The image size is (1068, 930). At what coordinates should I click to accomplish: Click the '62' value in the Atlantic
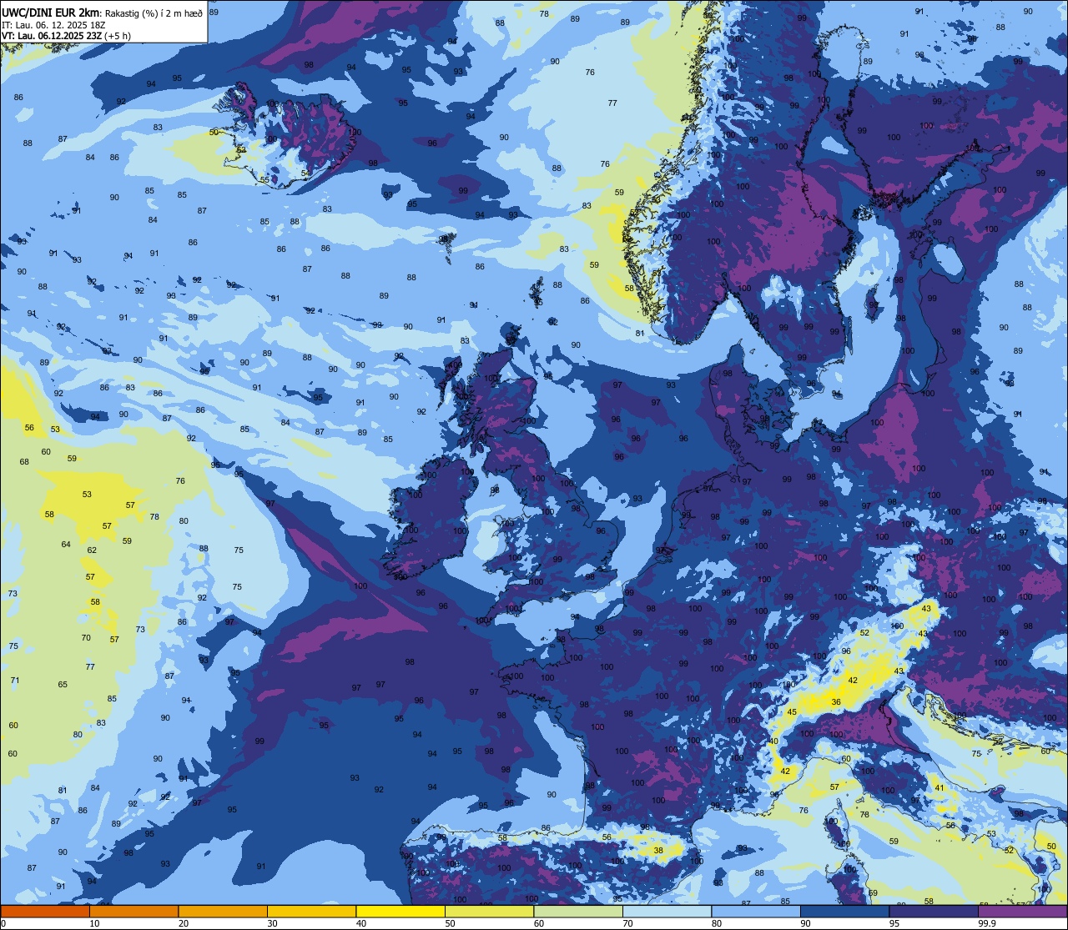(92, 550)
